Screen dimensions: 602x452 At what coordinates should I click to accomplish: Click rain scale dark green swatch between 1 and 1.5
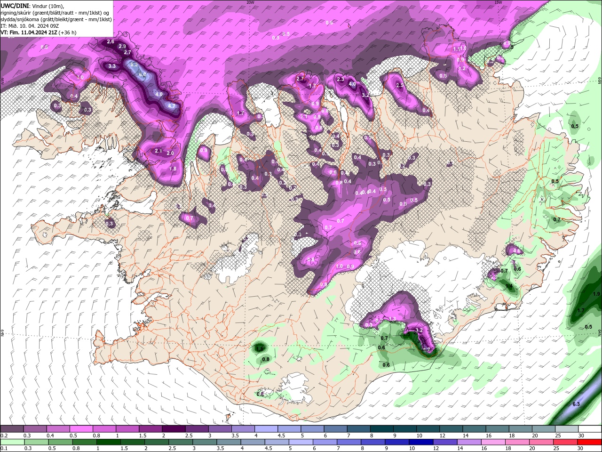[x=109, y=442]
